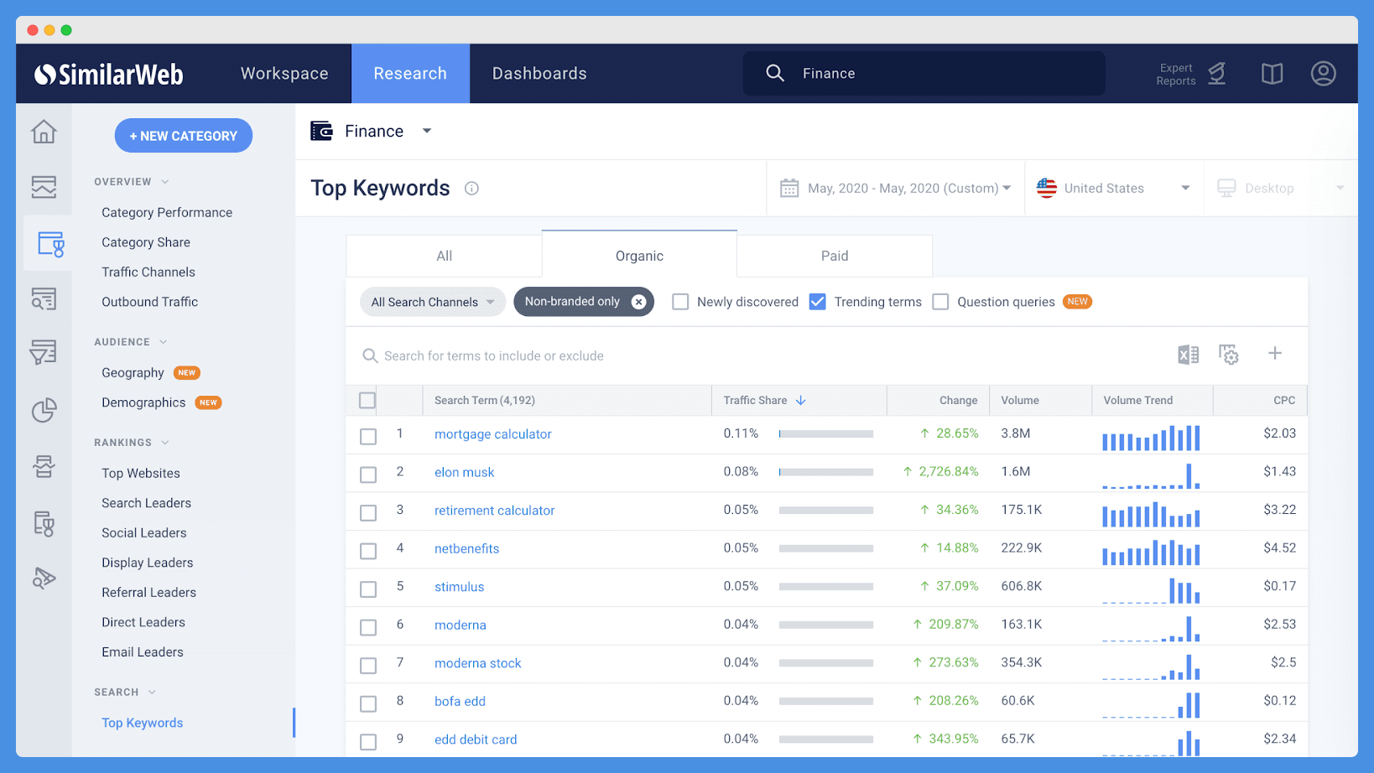1374x773 pixels.
Task: Enable the Question queries checkbox
Action: coord(940,302)
